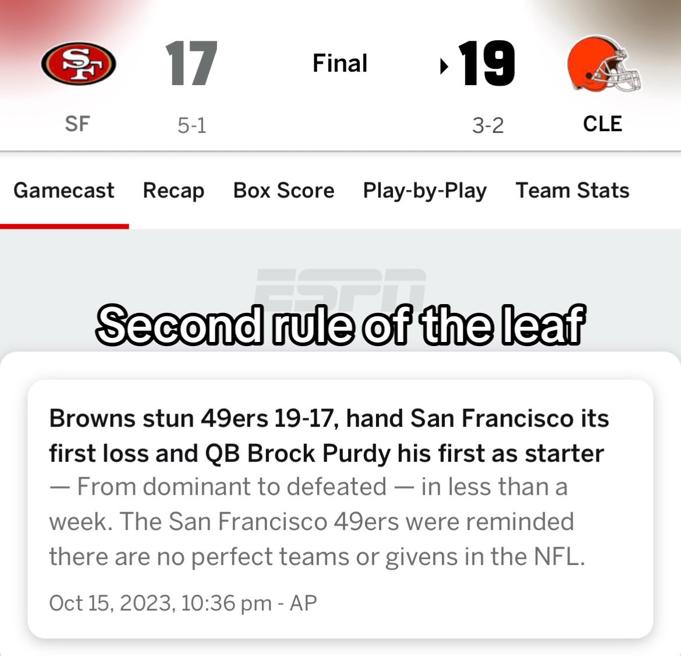Image resolution: width=681 pixels, height=656 pixels.
Task: Tap the Browns score of 19
Action: click(487, 64)
